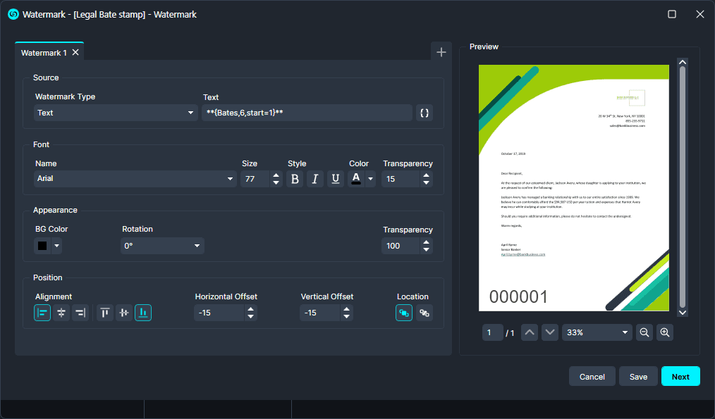Select the Watermark 1 tab

click(x=44, y=53)
